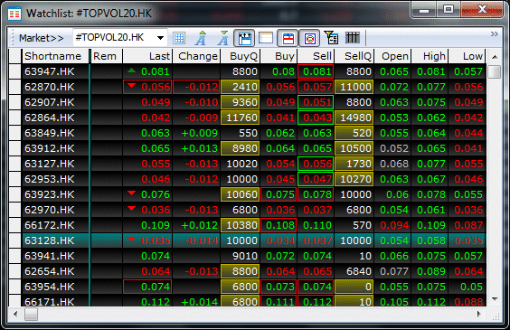This screenshot has width=510, height=330.
Task: Click the grid layout icon in toolbar
Action: pyautogui.click(x=179, y=38)
